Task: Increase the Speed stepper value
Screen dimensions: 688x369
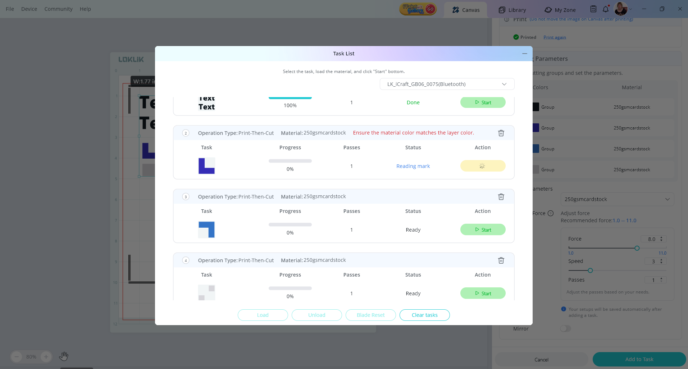Action: [x=661, y=260]
